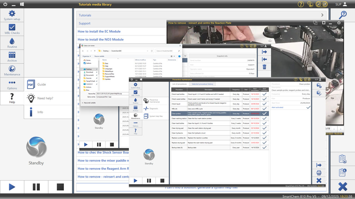Open How to install the NO3 Module

pyautogui.click(x=101, y=40)
